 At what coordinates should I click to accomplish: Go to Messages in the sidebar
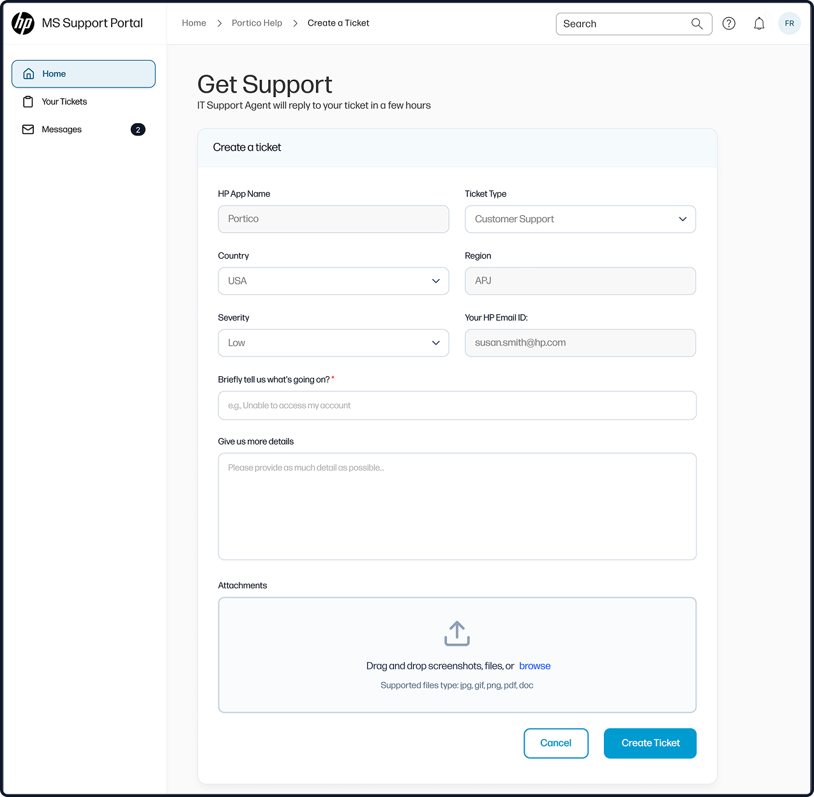pos(62,130)
